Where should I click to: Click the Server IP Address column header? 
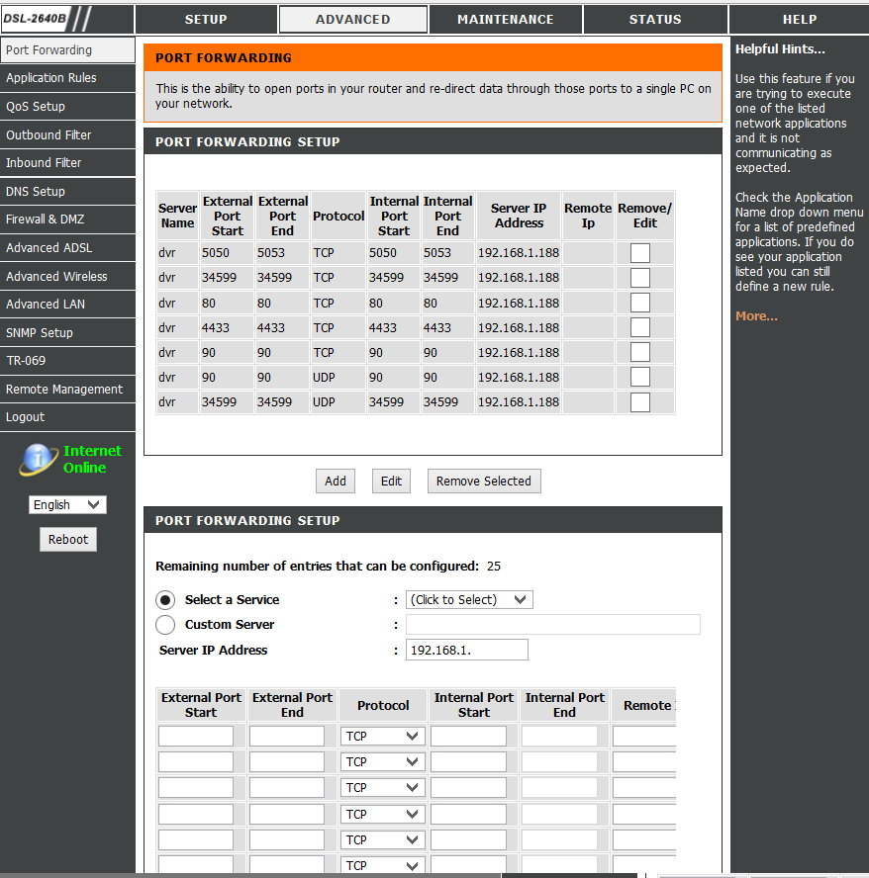click(x=519, y=216)
